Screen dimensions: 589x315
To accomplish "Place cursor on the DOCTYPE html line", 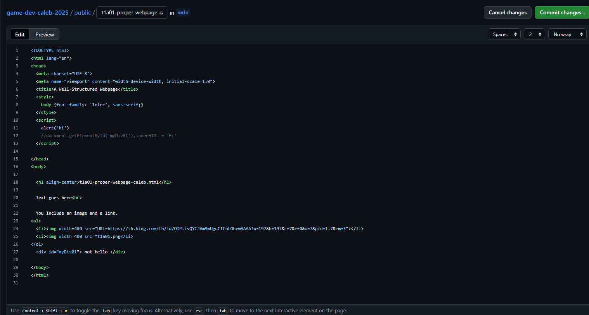I will pos(50,50).
